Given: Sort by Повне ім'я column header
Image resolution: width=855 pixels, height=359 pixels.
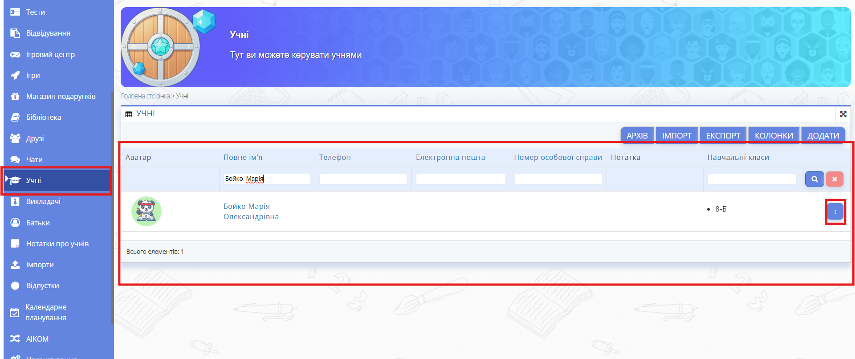Looking at the screenshot, I should pyautogui.click(x=243, y=157).
